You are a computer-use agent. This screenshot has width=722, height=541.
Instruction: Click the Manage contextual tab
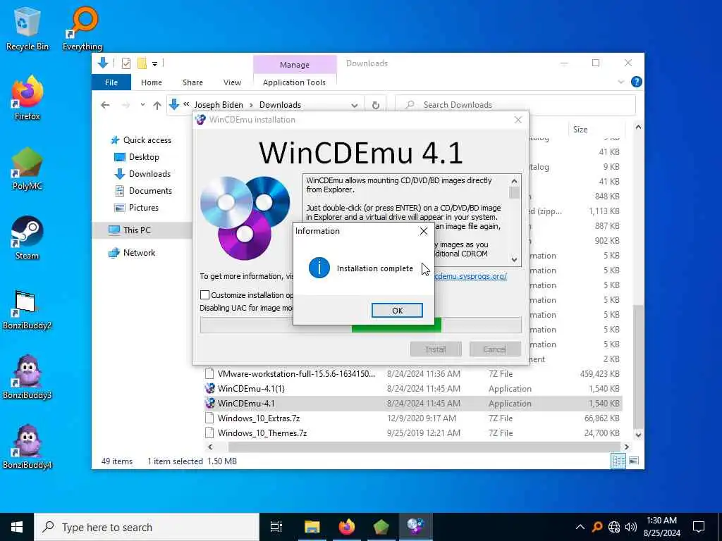(295, 65)
